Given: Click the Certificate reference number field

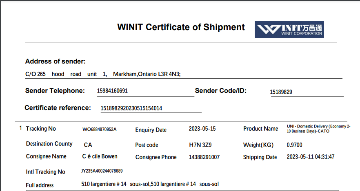Looking at the screenshot, I should tap(131, 108).
